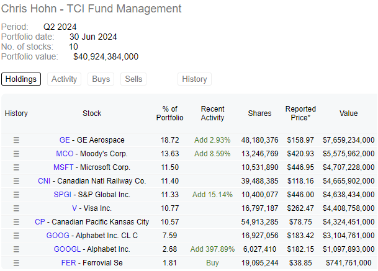Image resolution: width=378 pixels, height=271 pixels.
Task: Open history icon for S&P Global row
Action: click(x=16, y=195)
